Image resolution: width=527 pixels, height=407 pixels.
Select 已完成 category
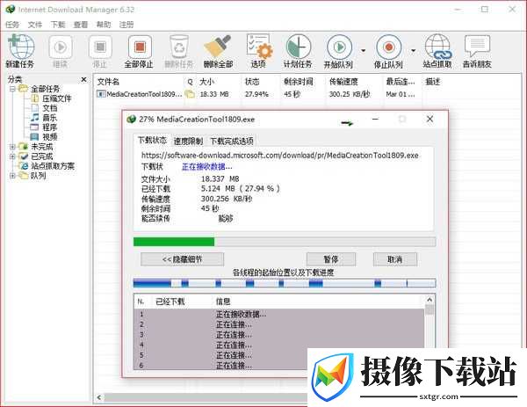point(42,156)
